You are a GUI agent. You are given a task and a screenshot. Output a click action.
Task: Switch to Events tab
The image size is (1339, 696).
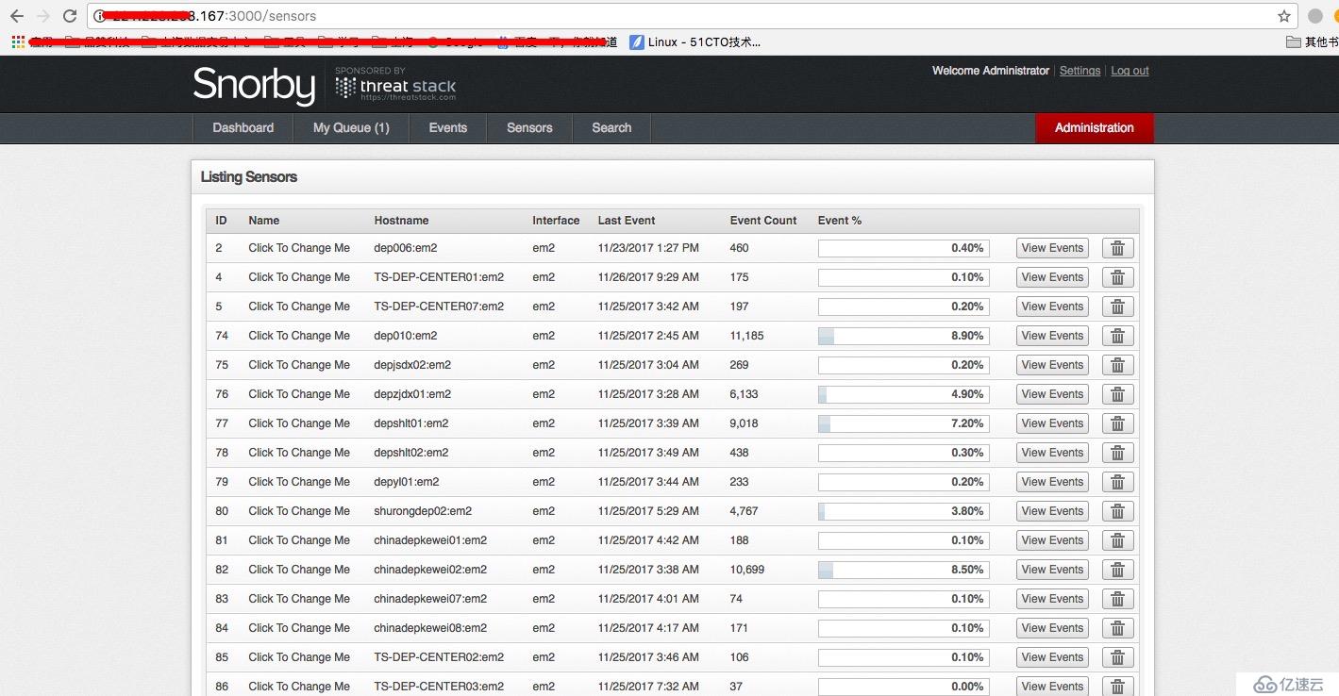(x=448, y=128)
